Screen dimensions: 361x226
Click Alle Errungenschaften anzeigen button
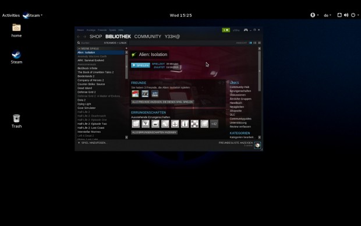pyautogui.click(x=154, y=132)
